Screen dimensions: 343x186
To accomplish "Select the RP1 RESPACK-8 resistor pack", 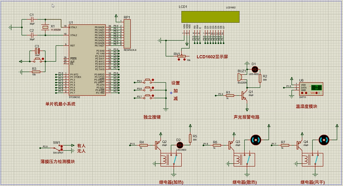I will (128, 34).
